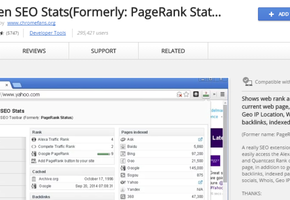Switch to the RELATED tab
Image resolution: width=290 pixels, height=200 pixels.
point(173,51)
